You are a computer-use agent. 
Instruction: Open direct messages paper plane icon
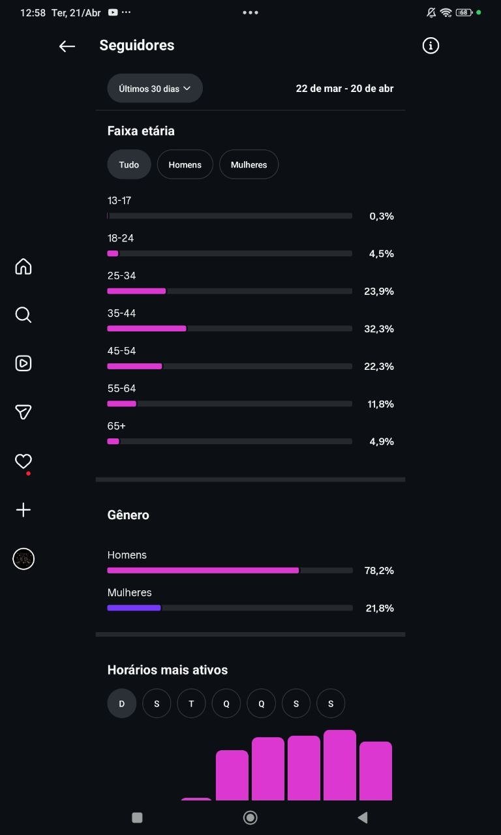point(23,412)
